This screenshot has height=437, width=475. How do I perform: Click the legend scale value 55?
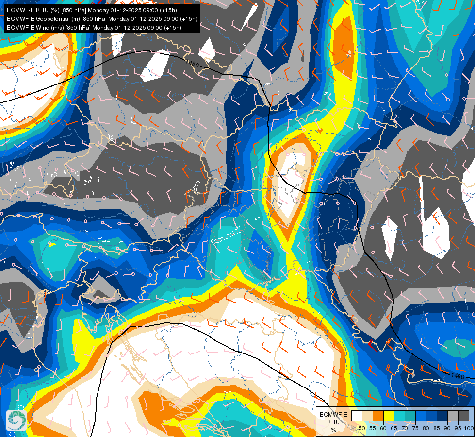point(373,428)
